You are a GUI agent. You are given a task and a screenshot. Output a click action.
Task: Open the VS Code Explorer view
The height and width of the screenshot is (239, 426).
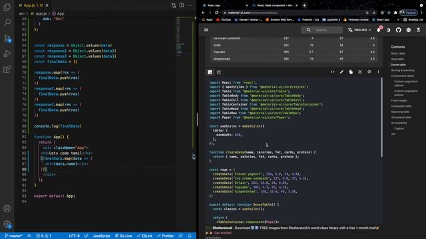tap(7, 7)
